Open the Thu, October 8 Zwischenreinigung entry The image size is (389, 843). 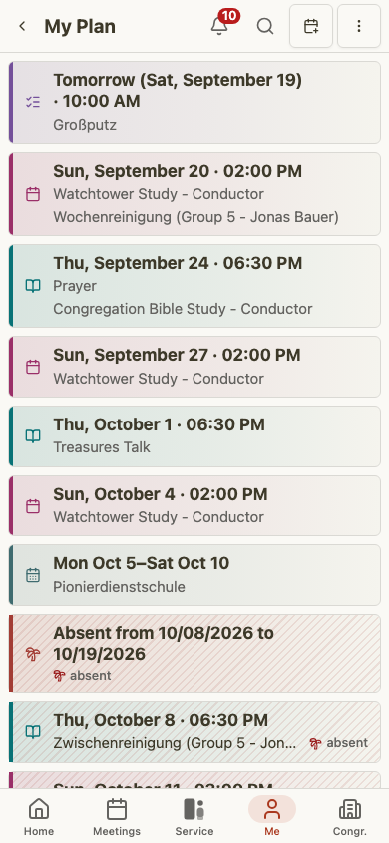click(x=194, y=732)
